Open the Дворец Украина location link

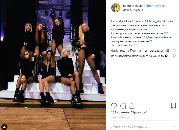pos(133,10)
